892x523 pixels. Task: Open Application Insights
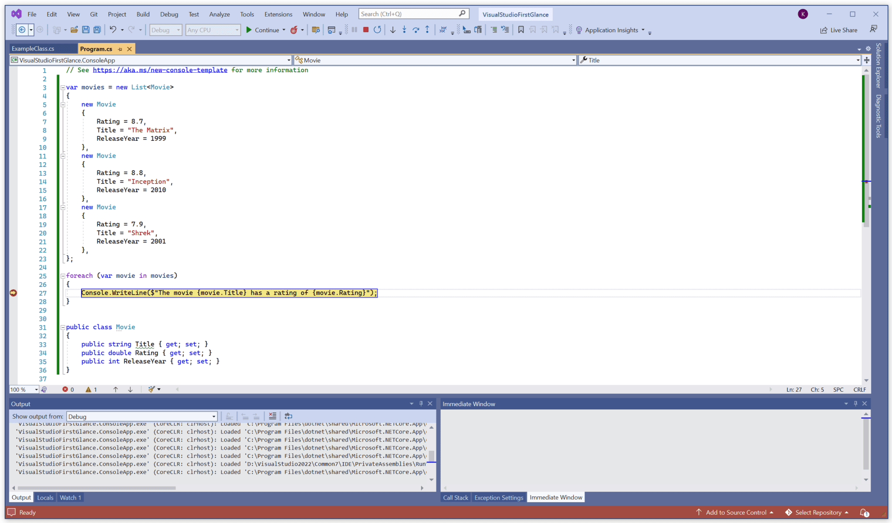pos(611,30)
